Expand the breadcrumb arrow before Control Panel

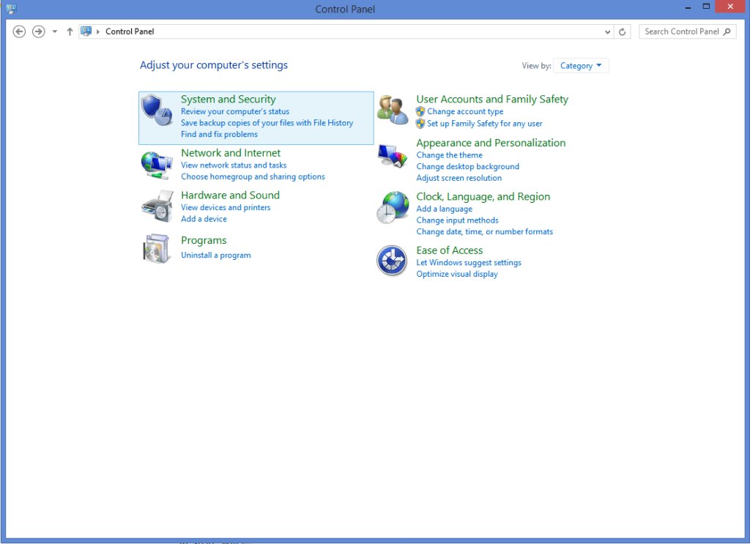click(98, 31)
